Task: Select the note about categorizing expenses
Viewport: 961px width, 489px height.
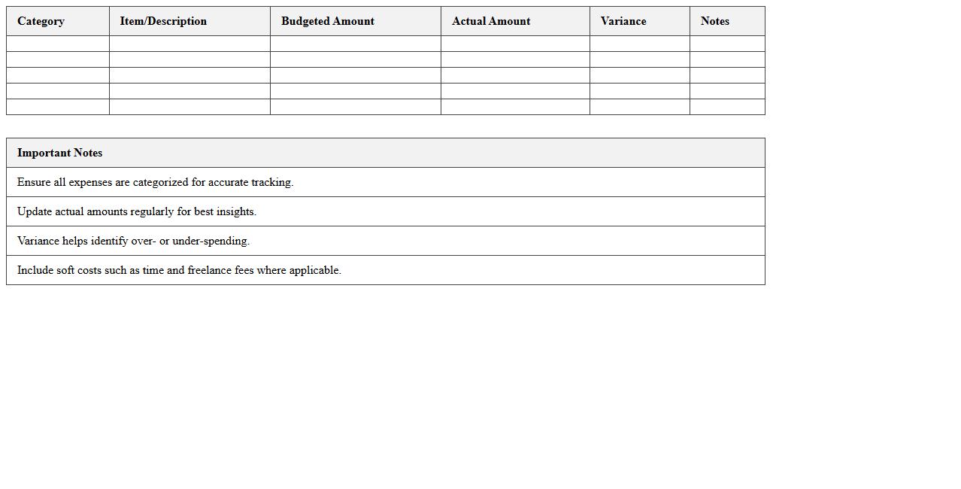Action: click(156, 182)
